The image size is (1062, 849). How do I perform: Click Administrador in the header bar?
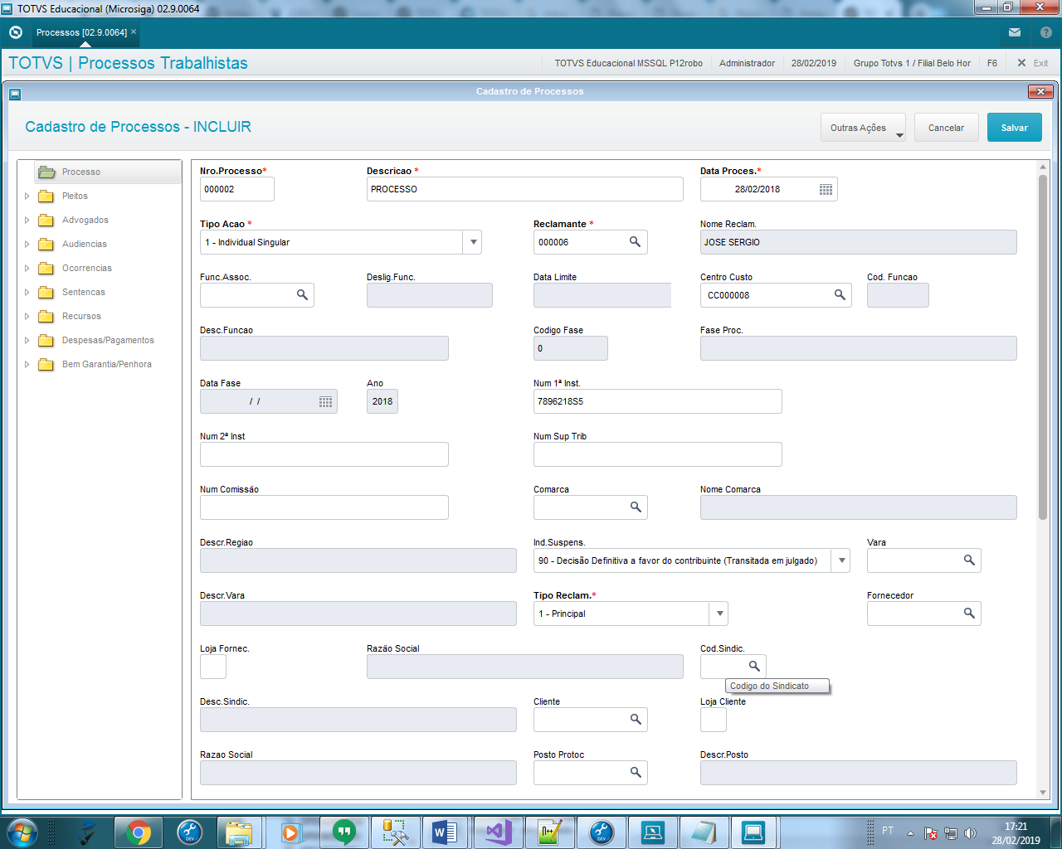coord(747,63)
